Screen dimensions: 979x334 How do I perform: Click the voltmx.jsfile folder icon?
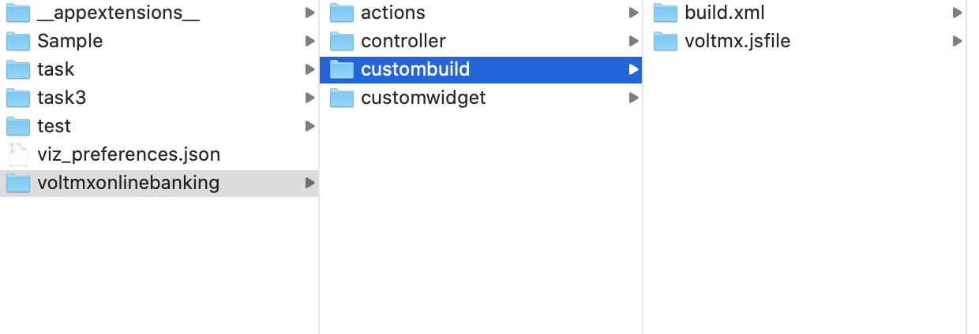click(666, 41)
